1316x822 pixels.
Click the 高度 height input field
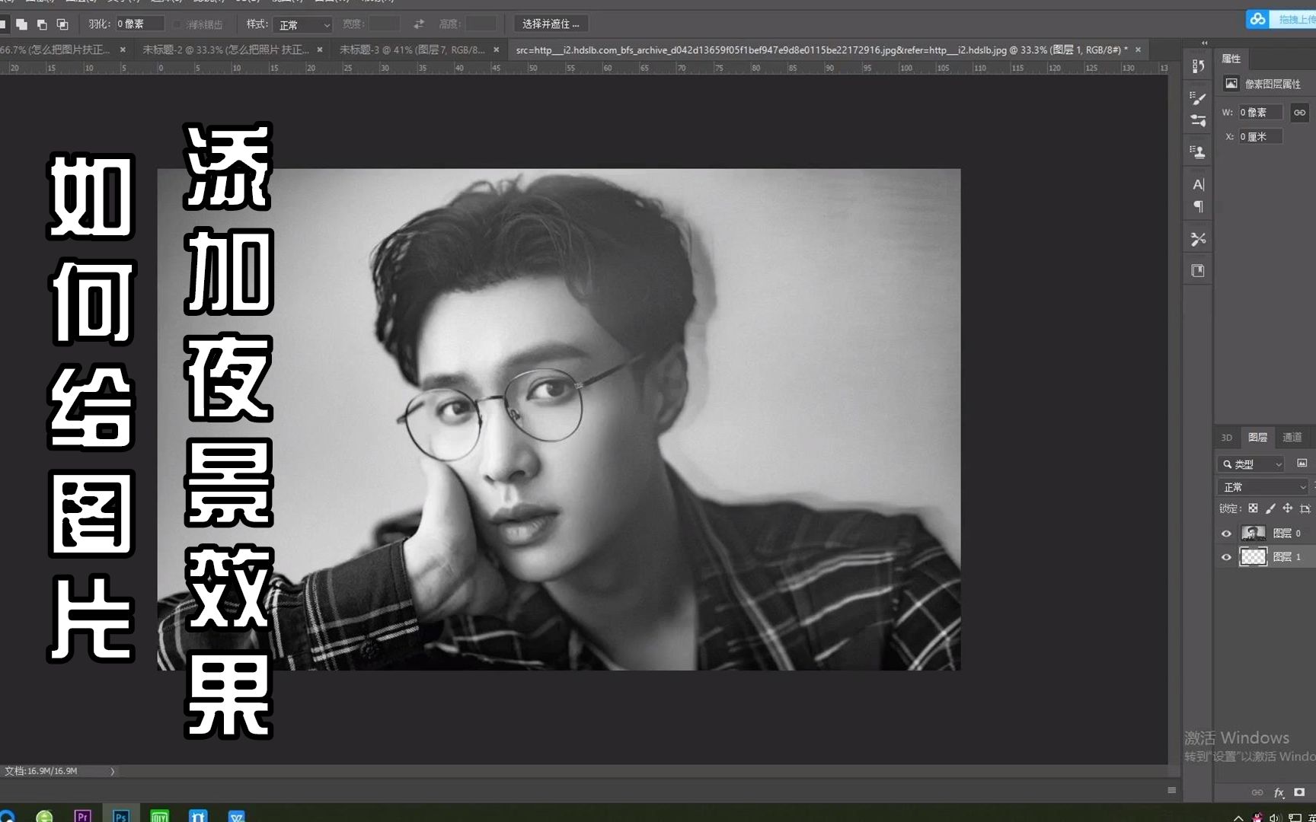point(481,24)
